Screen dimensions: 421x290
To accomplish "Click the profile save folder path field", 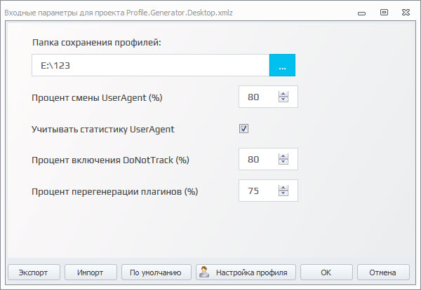I will pyautogui.click(x=150, y=65).
